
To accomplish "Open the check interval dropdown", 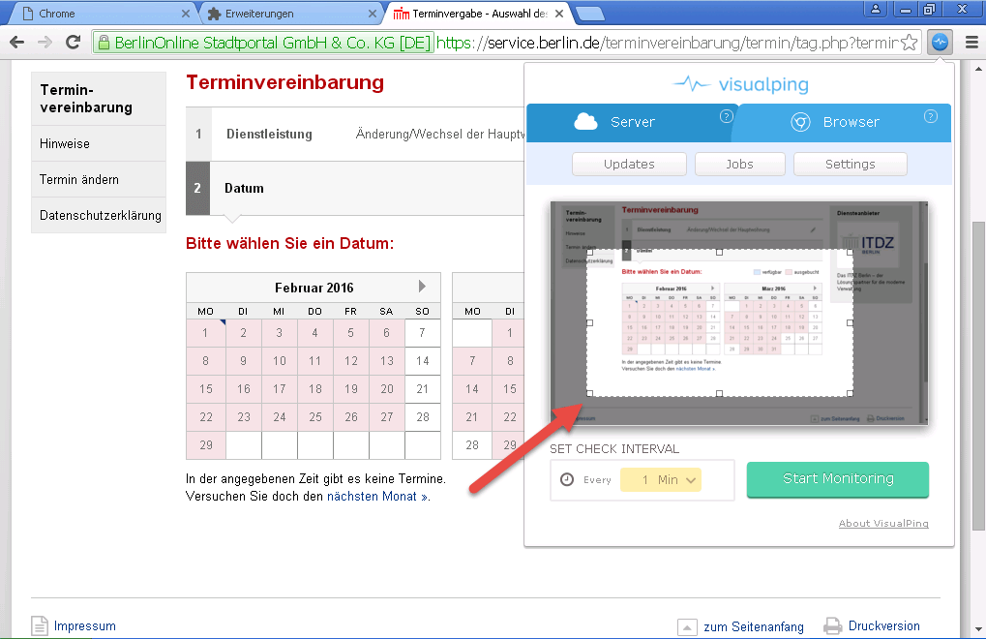I will (660, 480).
